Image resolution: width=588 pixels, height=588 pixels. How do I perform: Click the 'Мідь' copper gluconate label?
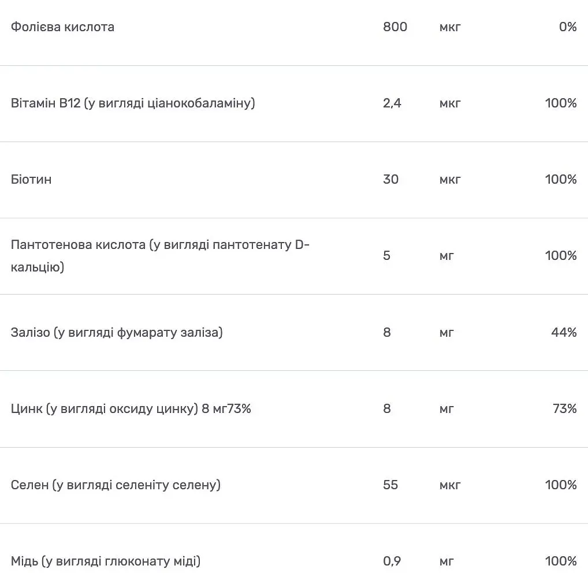[x=106, y=561]
